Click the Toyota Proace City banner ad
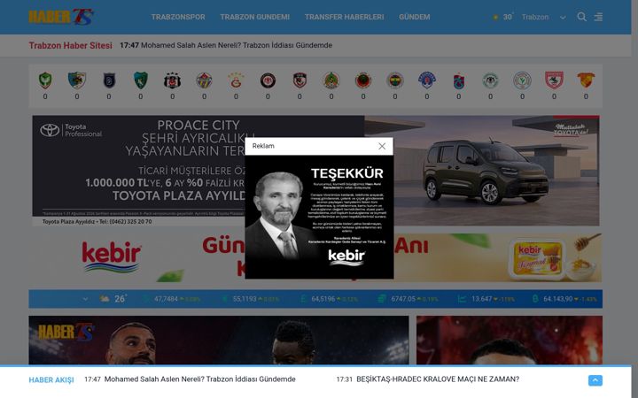Image resolution: width=638 pixels, height=398 pixels. 315,171
